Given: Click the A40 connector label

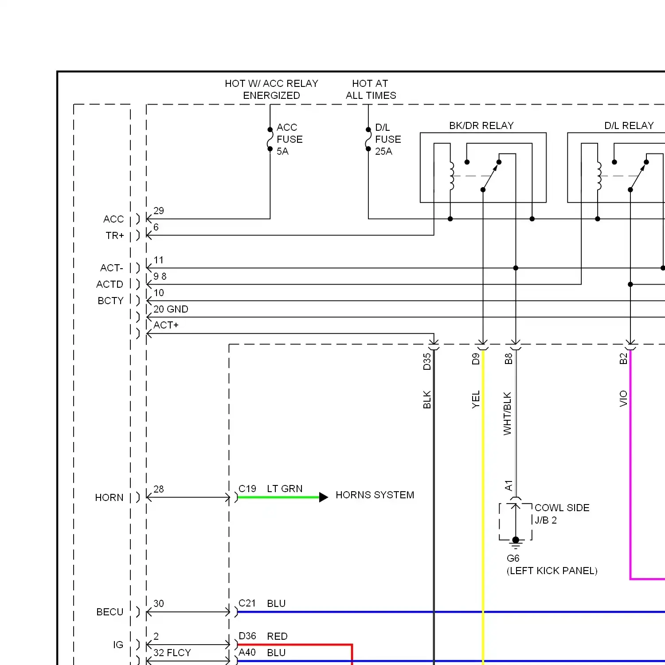Looking at the screenshot, I should coord(247,653).
